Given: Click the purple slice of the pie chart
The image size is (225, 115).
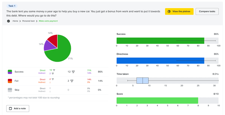Looking at the screenshot, I should [x=48, y=46].
